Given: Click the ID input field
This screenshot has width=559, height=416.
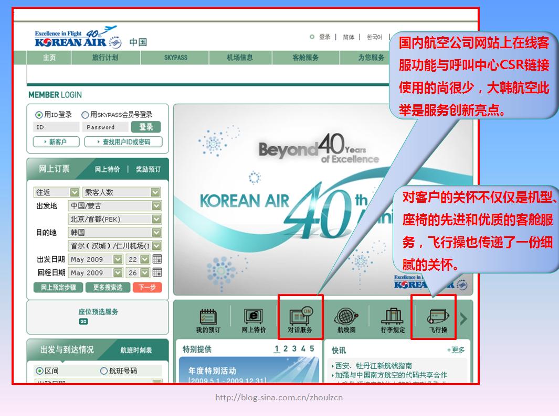Looking at the screenshot, I should click(x=56, y=127).
